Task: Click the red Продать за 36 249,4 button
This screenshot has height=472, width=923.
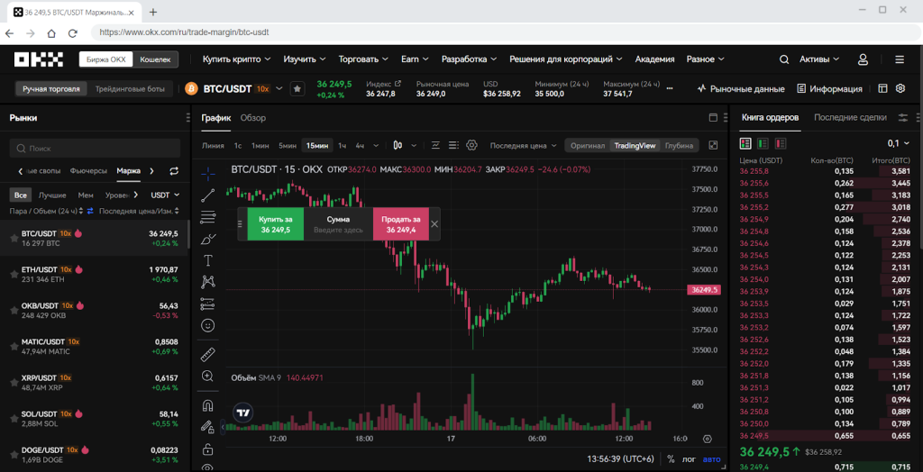Action: (x=401, y=223)
